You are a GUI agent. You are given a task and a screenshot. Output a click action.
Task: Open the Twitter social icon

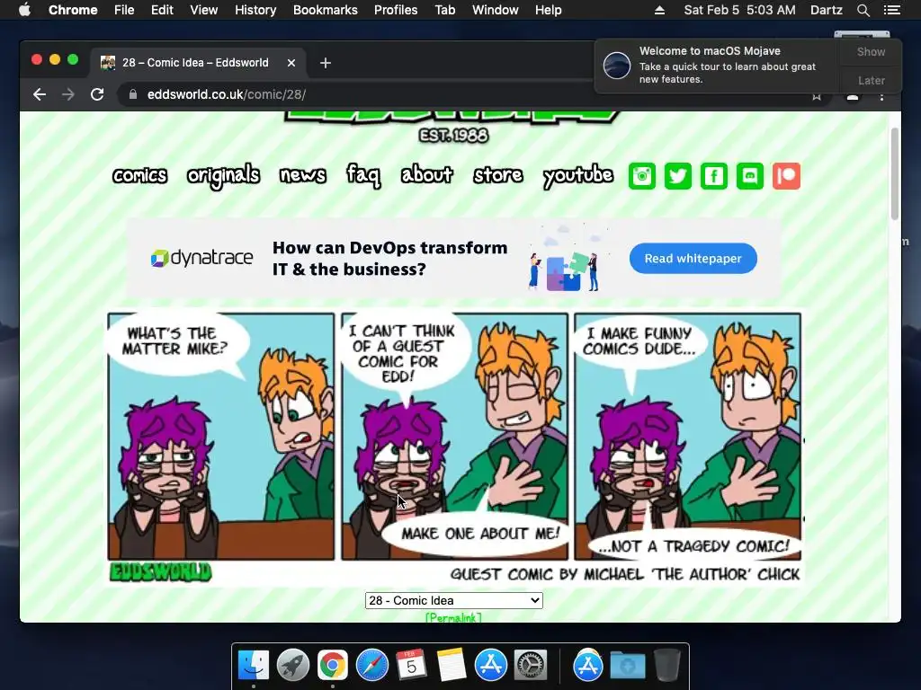[678, 176]
